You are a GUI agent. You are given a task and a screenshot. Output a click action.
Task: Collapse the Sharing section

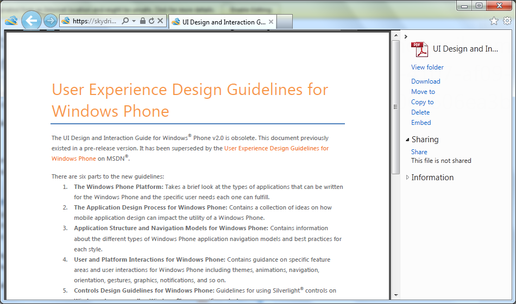click(408, 140)
